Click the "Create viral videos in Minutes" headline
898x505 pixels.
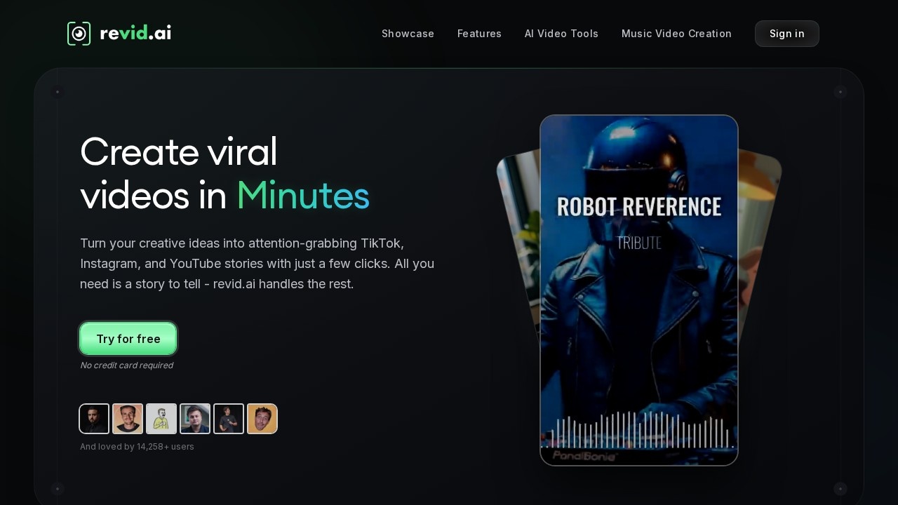point(224,173)
